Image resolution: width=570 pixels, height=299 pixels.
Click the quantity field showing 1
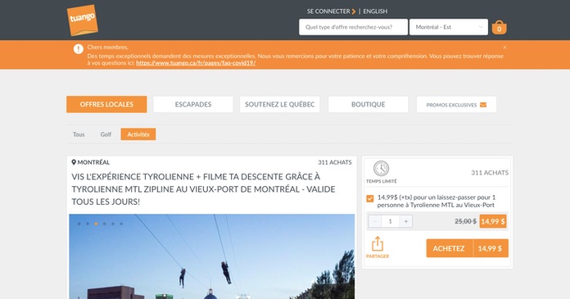point(391,221)
